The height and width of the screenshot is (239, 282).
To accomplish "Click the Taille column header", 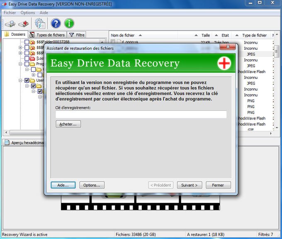I will click(195, 35).
